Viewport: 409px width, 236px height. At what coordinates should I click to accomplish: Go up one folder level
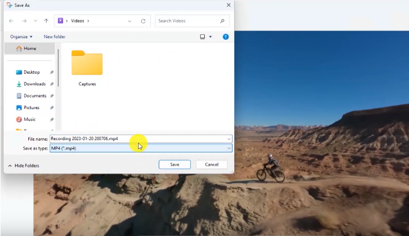pyautogui.click(x=46, y=21)
